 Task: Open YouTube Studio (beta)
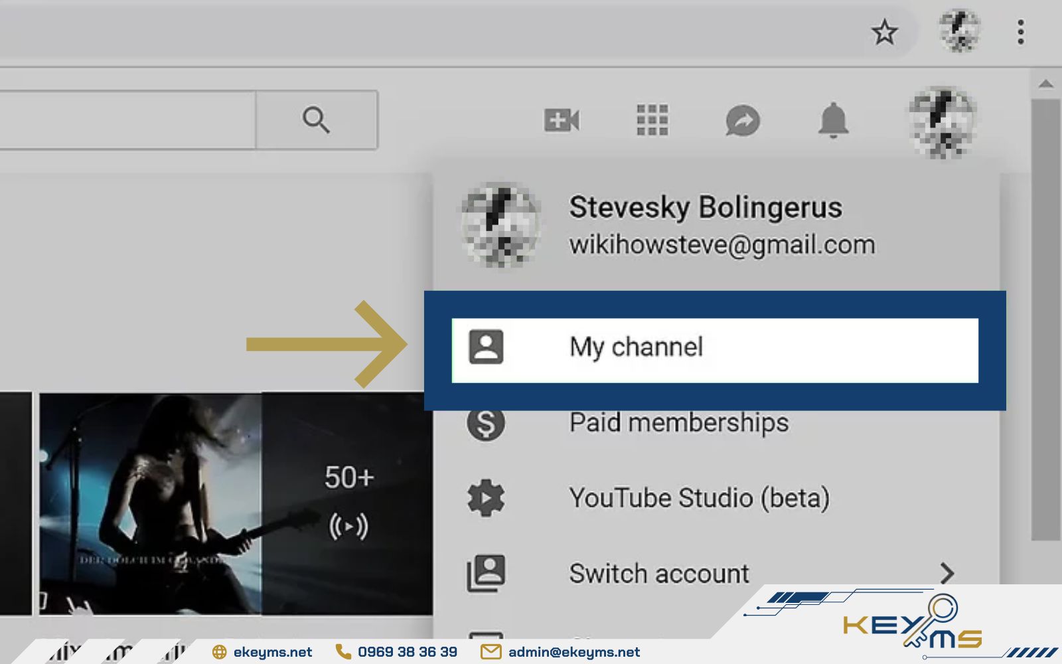(699, 498)
